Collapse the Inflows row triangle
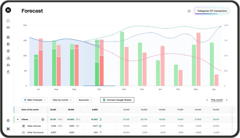Image resolution: width=240 pixels, height=138 pixels. coord(18,120)
